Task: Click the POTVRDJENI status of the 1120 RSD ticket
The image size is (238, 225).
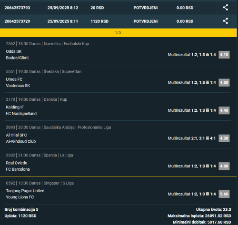Action: click(146, 21)
